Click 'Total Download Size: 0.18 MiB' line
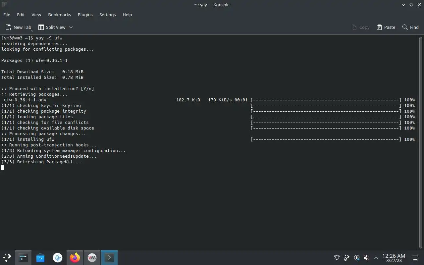The width and height of the screenshot is (424, 265). [x=42, y=72]
